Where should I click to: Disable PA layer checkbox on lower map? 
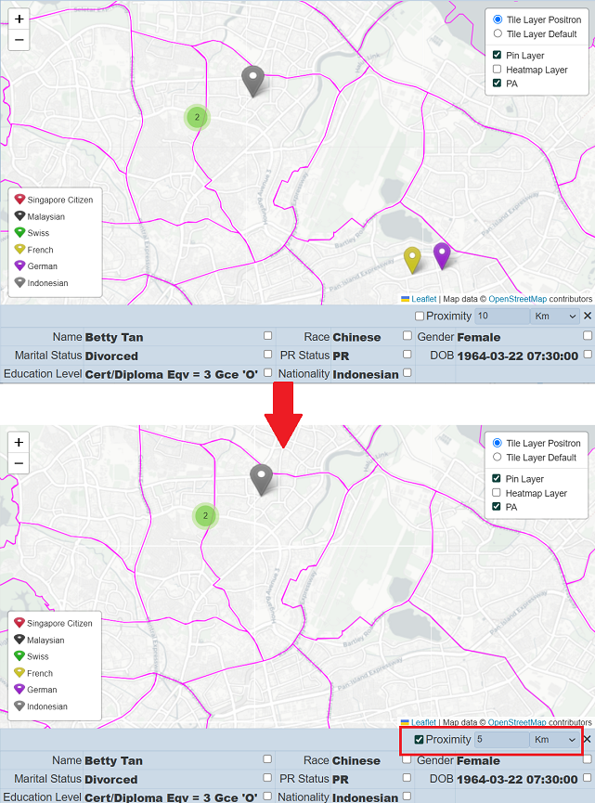[x=498, y=507]
